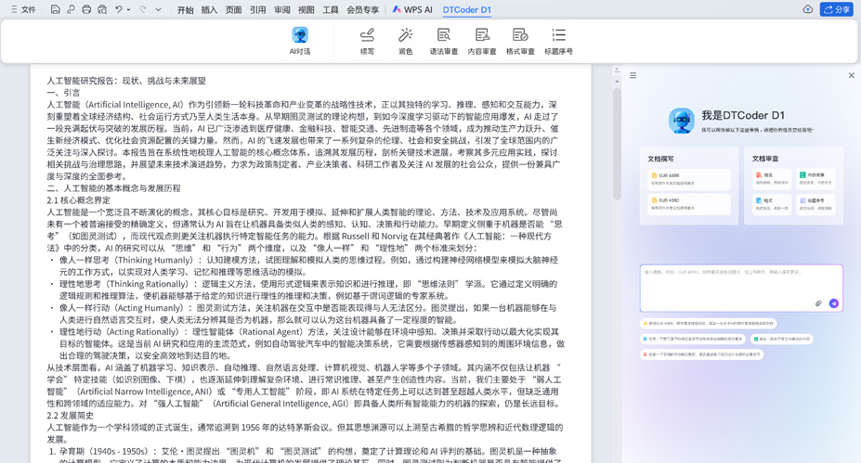Expand the undo history dropdown arrow

[129, 10]
